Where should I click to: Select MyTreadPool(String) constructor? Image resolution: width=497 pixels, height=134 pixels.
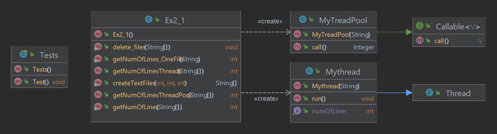pos(341,35)
